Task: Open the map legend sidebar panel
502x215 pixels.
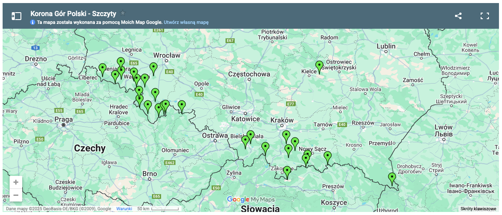Action: 16,16
